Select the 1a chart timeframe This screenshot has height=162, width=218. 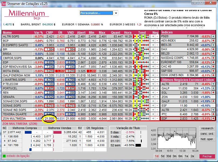[x=186, y=156]
